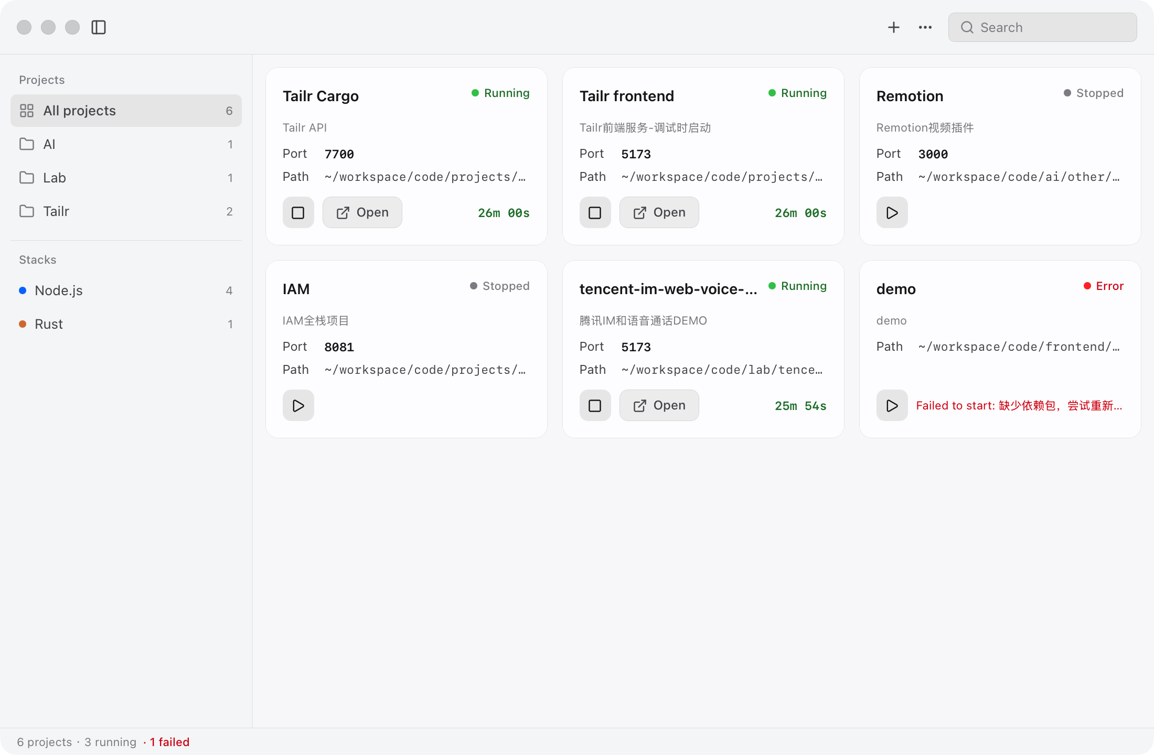
Task: Click the Failed to start error message
Action: [x=1019, y=405]
